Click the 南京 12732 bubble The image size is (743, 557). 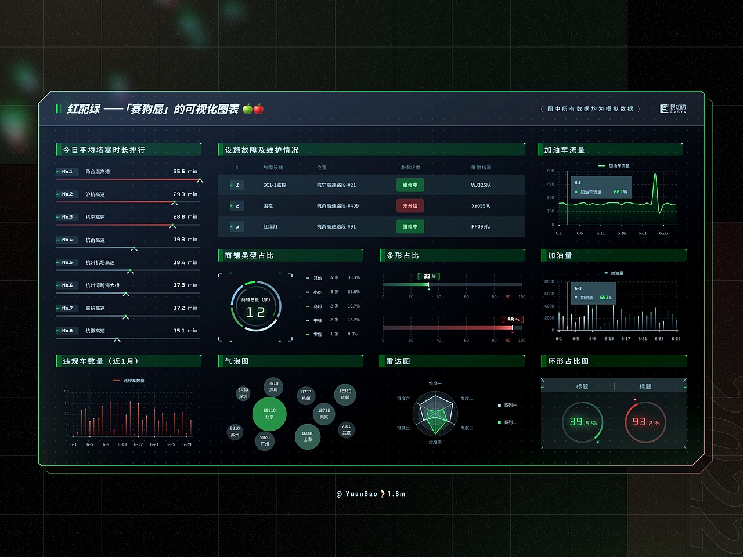tap(324, 414)
